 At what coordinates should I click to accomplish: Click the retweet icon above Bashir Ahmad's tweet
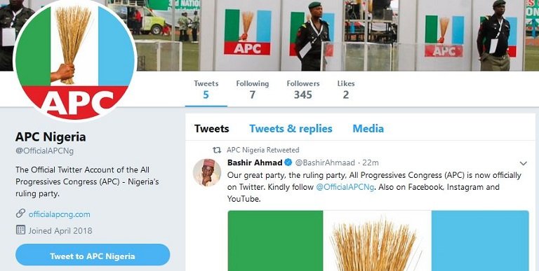pyautogui.click(x=217, y=150)
